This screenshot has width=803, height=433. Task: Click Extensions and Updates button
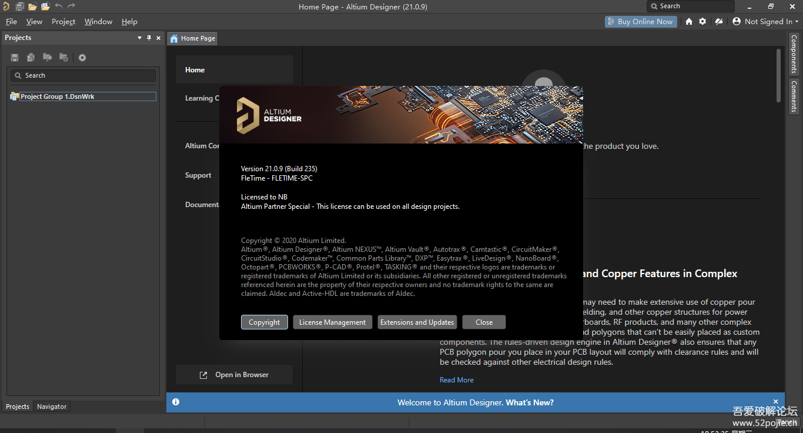pos(417,322)
